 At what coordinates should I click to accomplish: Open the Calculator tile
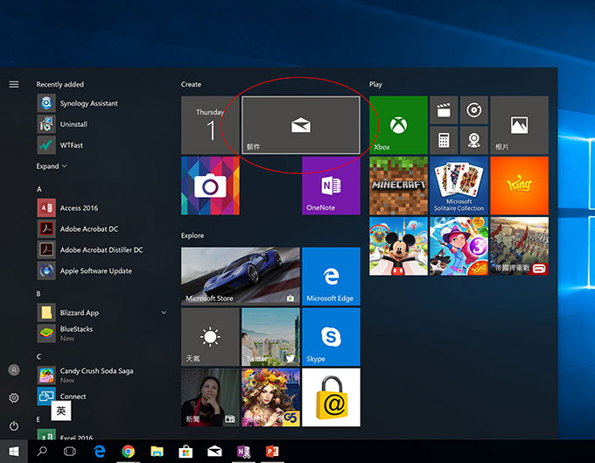[444, 140]
